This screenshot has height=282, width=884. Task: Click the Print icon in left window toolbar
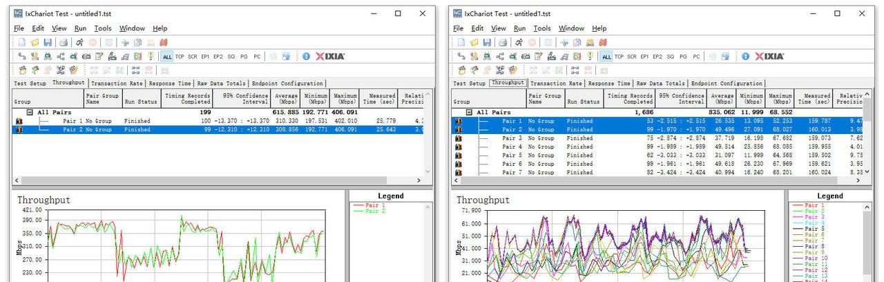(x=64, y=42)
